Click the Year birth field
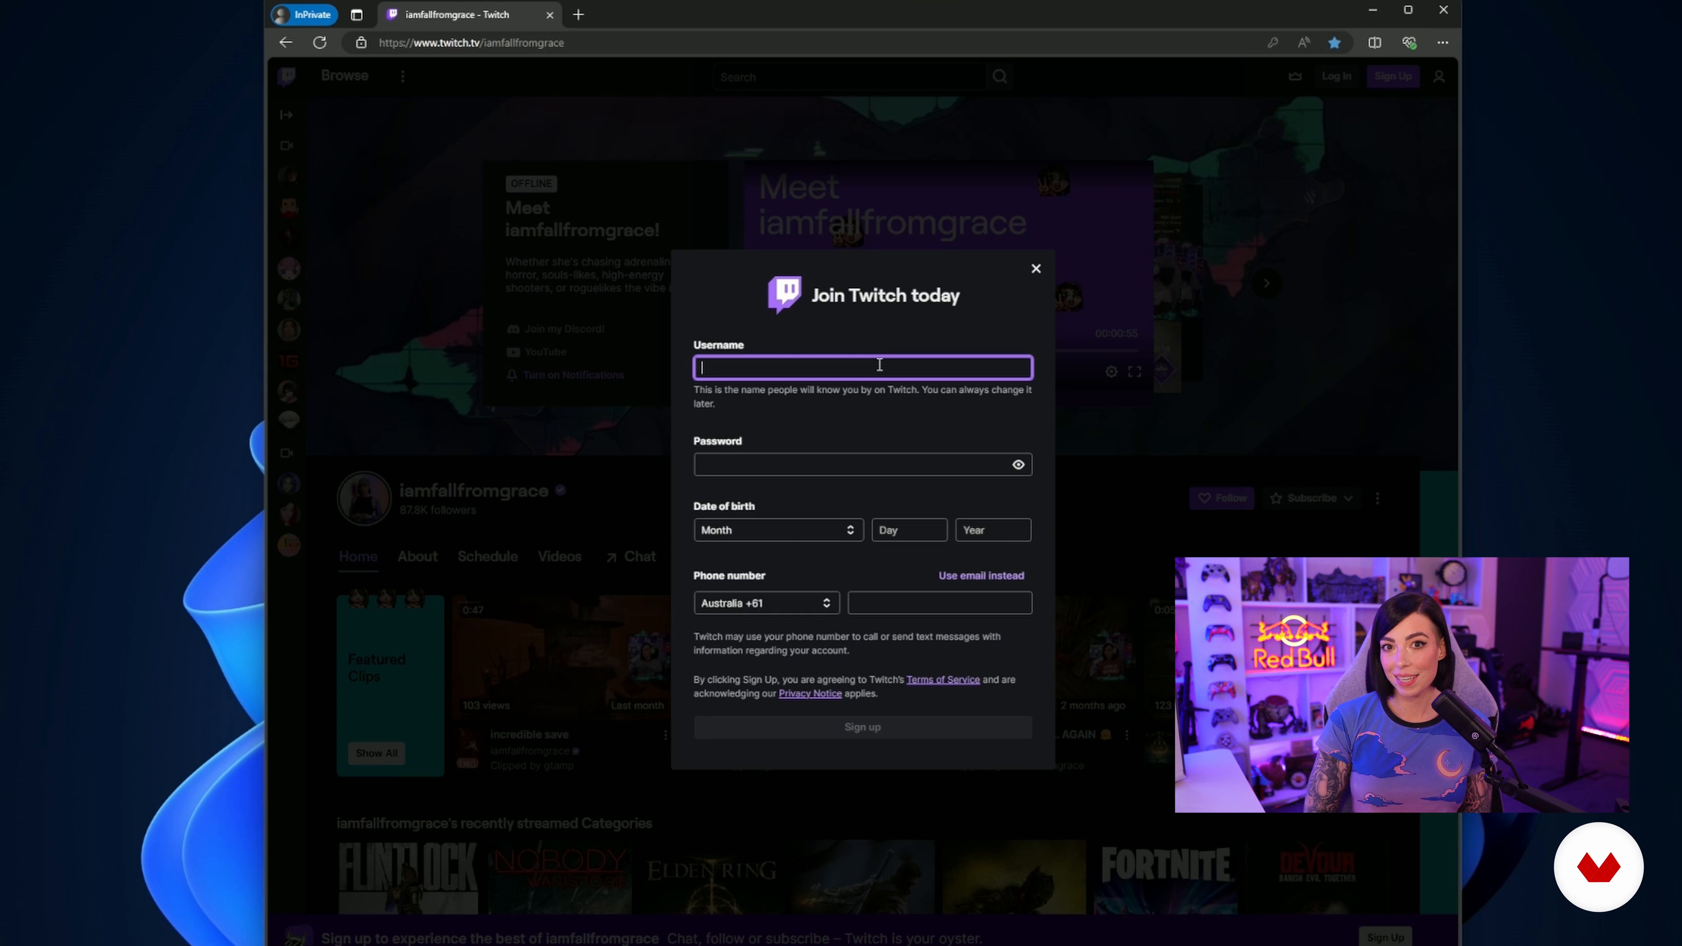 993,529
